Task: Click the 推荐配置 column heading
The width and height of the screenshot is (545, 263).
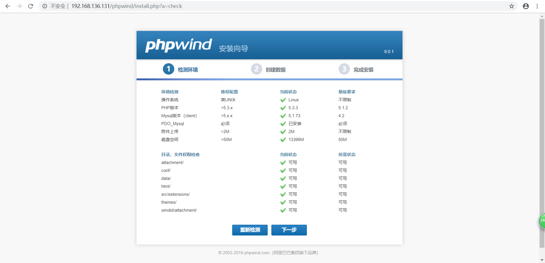Action: tap(229, 92)
